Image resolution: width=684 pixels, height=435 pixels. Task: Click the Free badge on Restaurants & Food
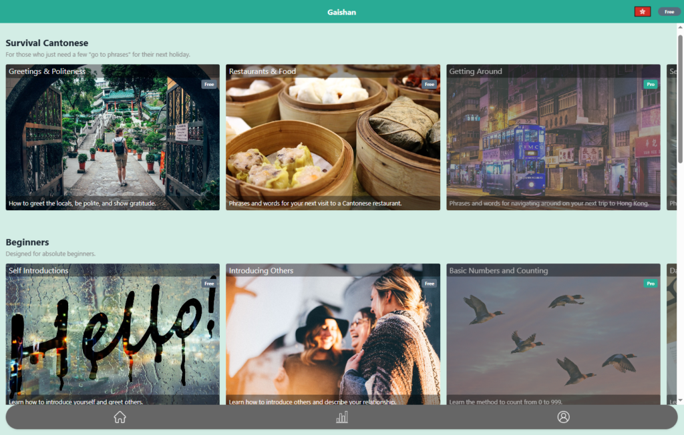click(430, 84)
